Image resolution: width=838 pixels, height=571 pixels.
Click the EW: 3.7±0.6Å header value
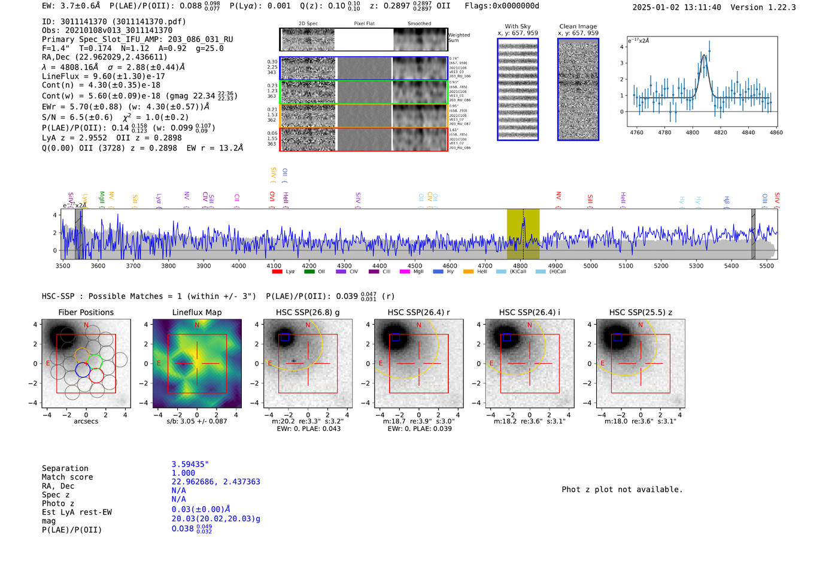71,6
